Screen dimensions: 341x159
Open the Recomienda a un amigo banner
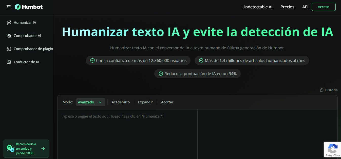click(x=26, y=149)
